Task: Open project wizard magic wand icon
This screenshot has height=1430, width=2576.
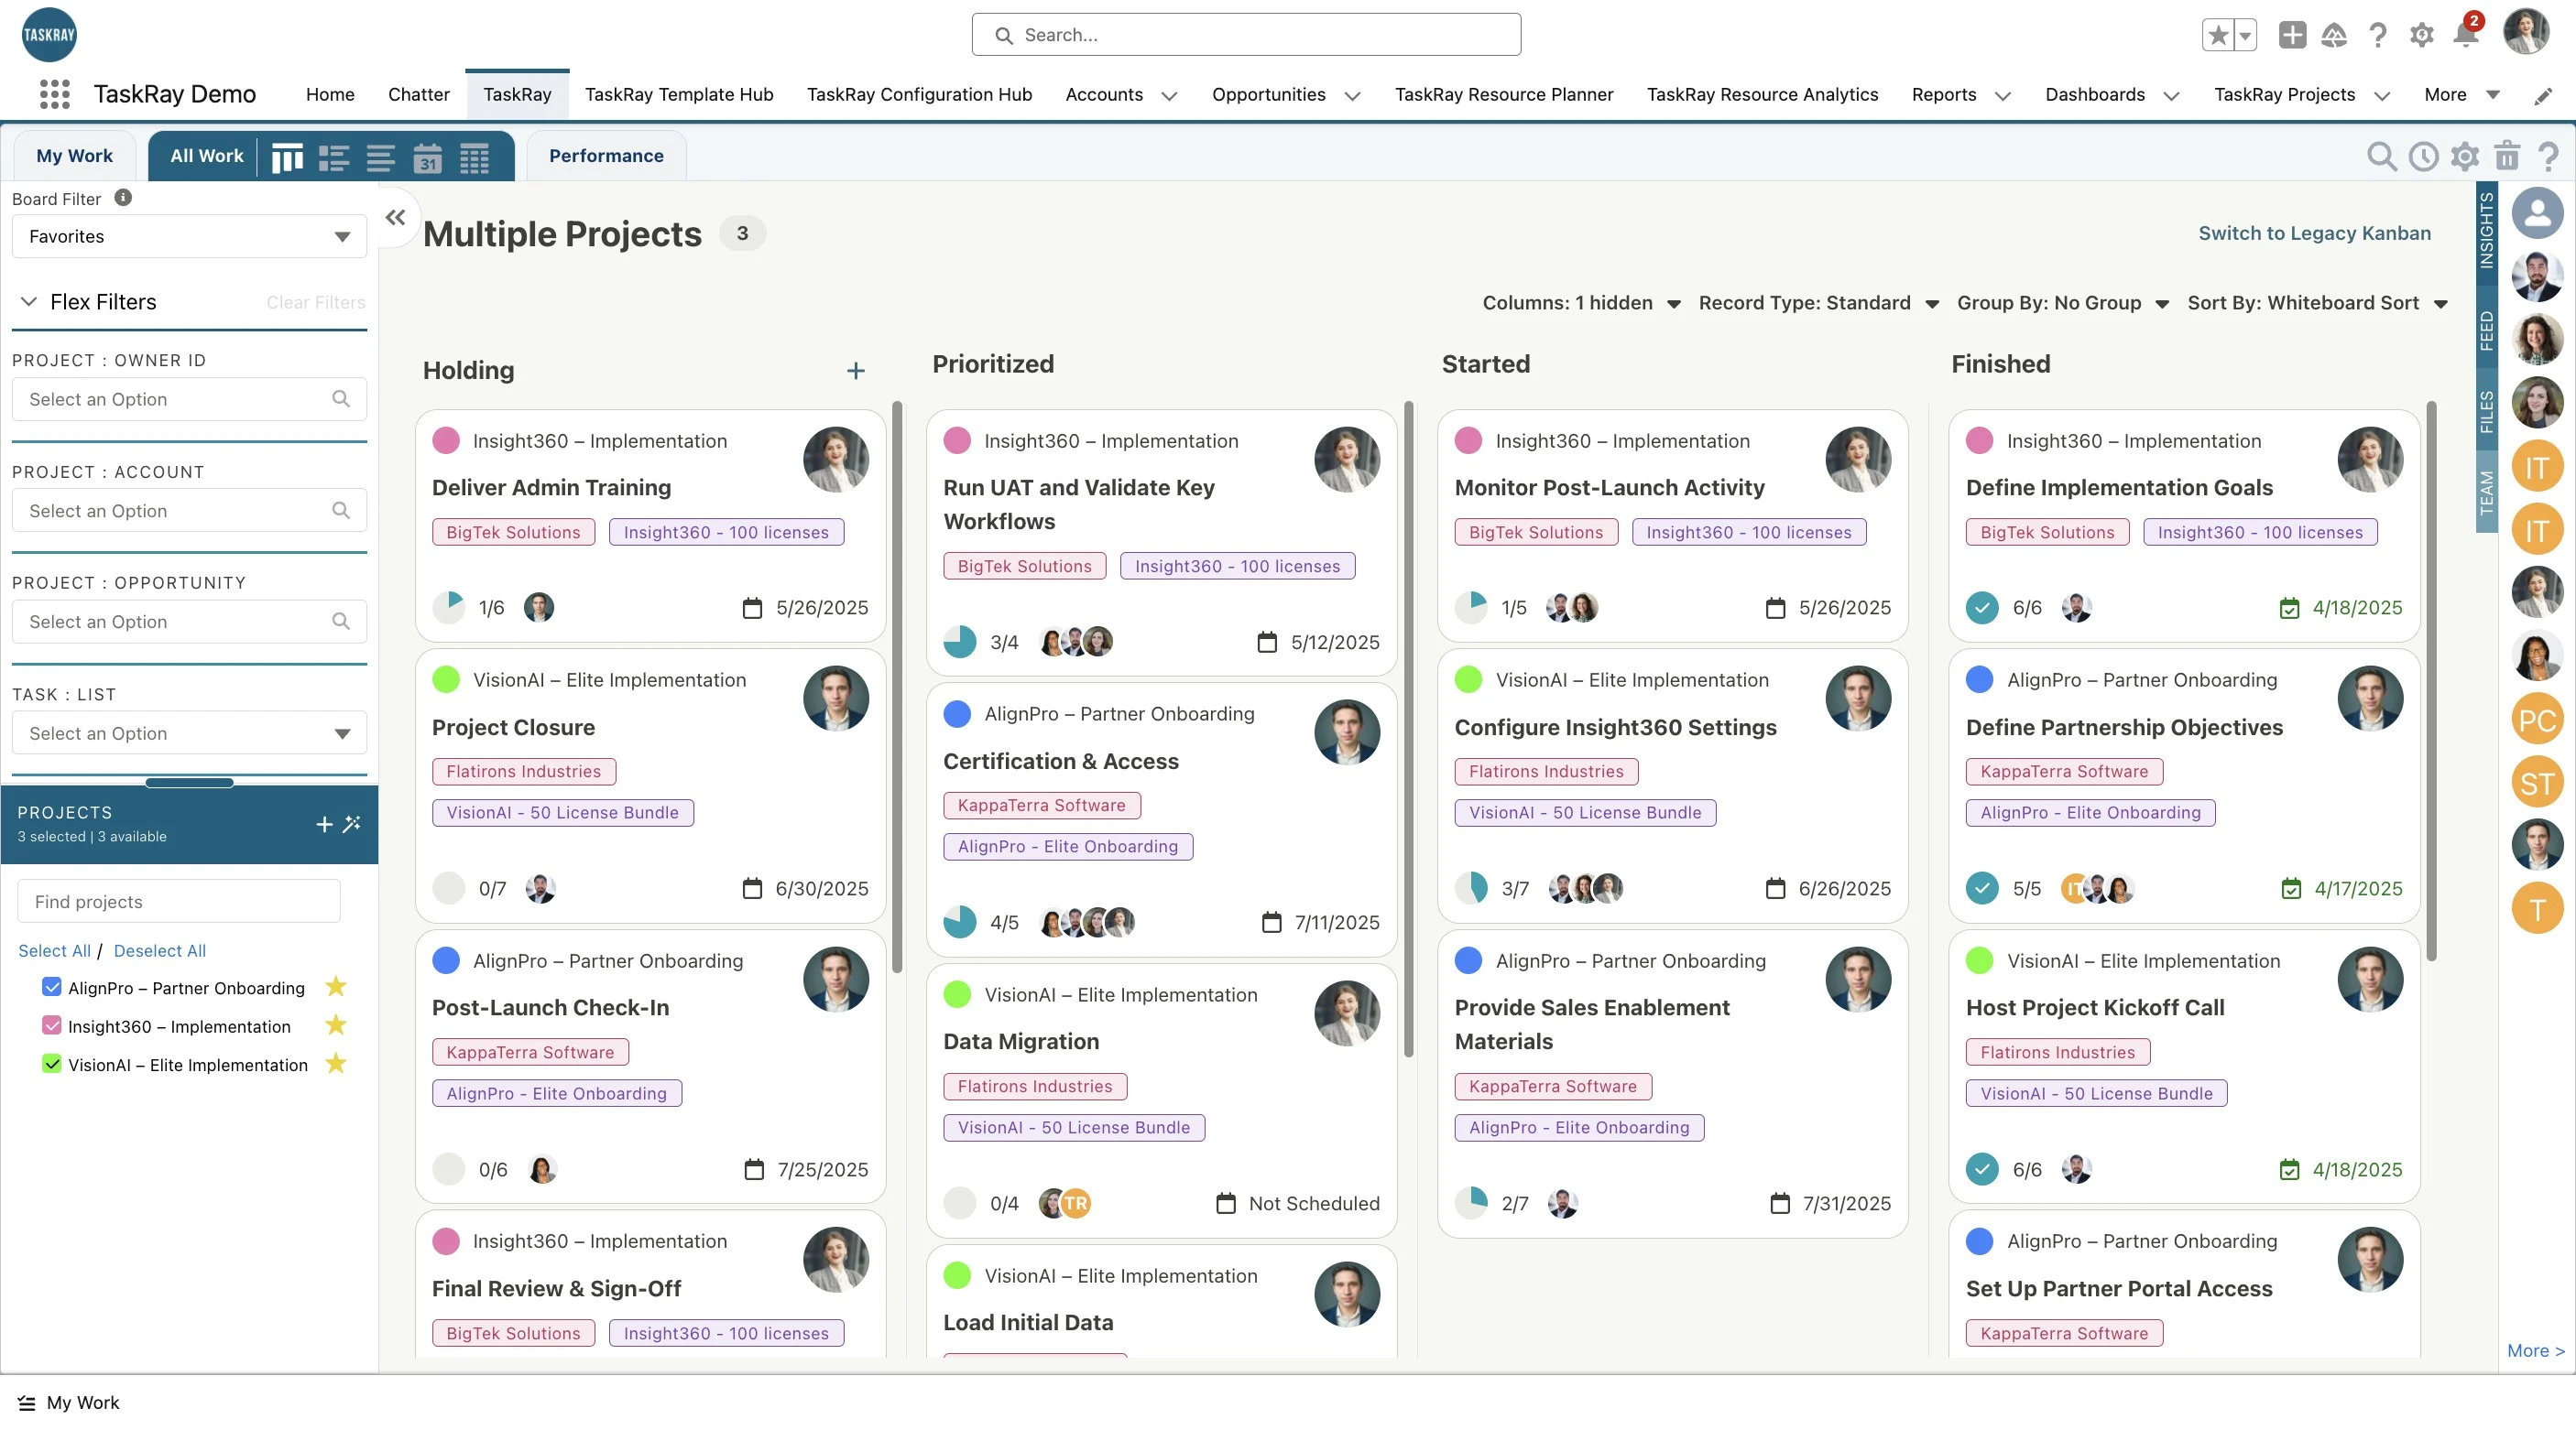Action: tap(352, 825)
